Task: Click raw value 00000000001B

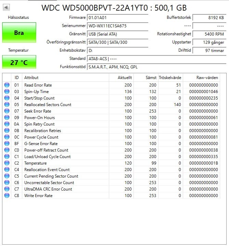Action: pyautogui.click(x=203, y=163)
